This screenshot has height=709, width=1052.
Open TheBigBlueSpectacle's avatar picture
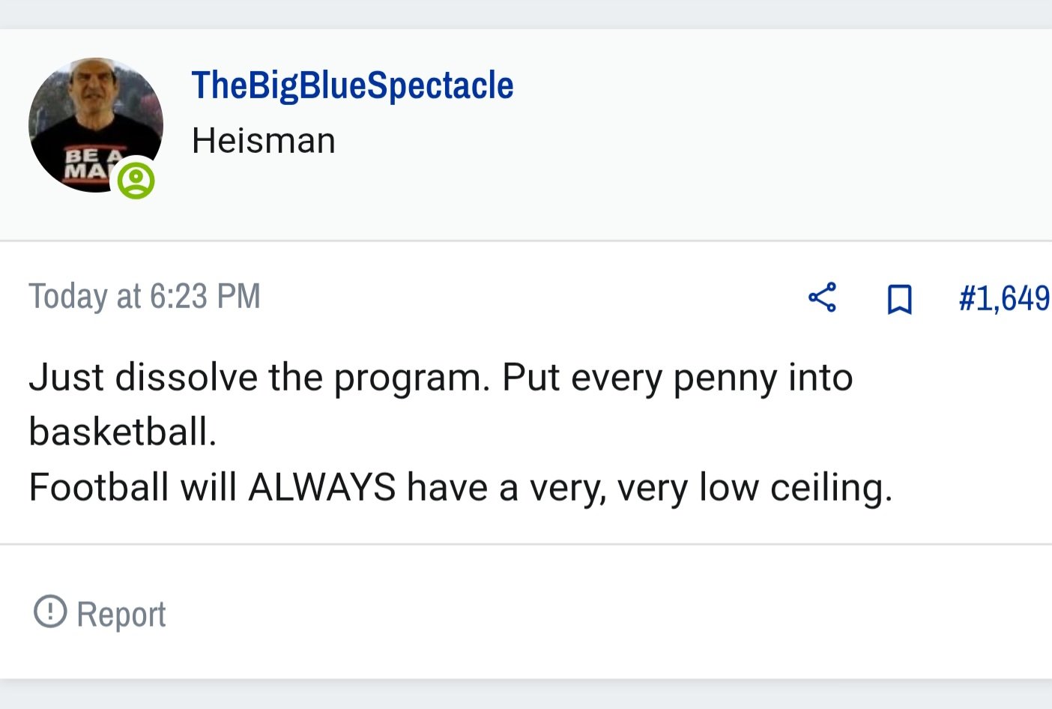[95, 124]
